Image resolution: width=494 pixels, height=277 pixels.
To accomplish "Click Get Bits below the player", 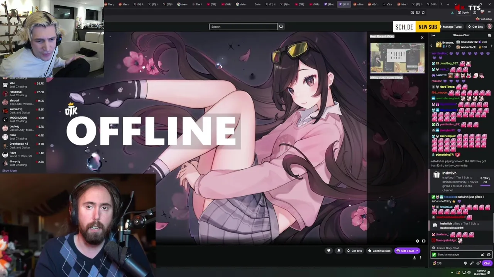I will [354, 251].
